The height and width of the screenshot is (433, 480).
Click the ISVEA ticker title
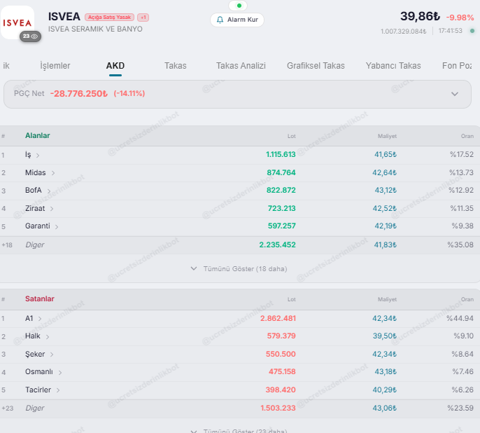pos(64,17)
